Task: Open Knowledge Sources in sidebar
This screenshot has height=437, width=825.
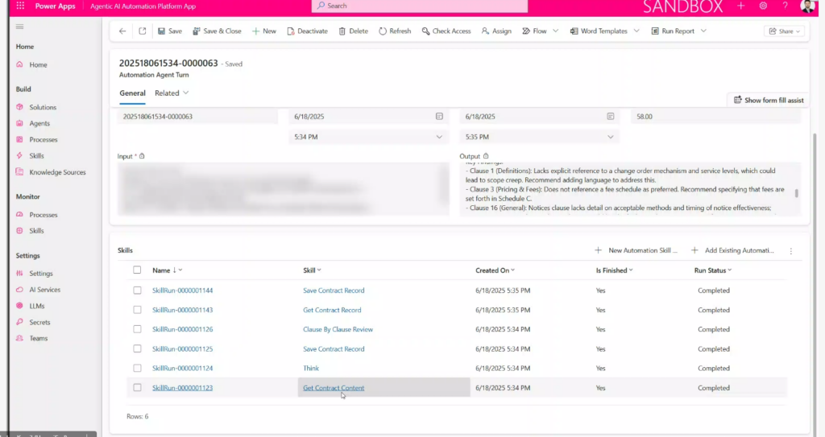Action: (57, 172)
